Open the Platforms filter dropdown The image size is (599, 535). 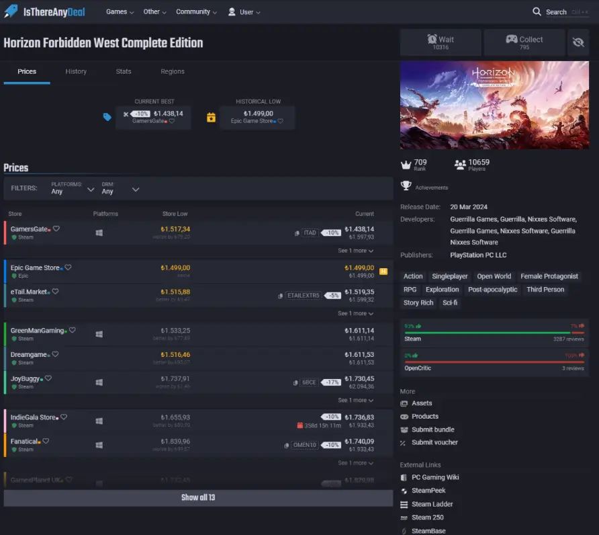[x=73, y=188]
